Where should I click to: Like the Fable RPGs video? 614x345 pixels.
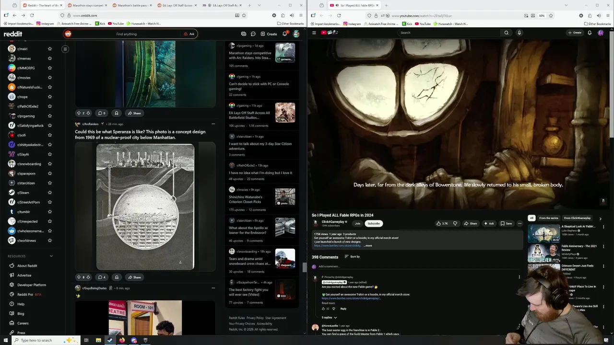click(442, 223)
